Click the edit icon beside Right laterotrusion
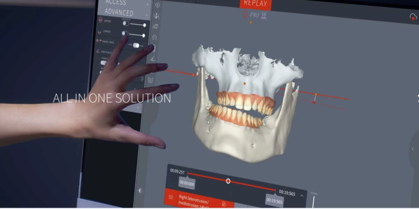The image size is (419, 209). [x=224, y=203]
